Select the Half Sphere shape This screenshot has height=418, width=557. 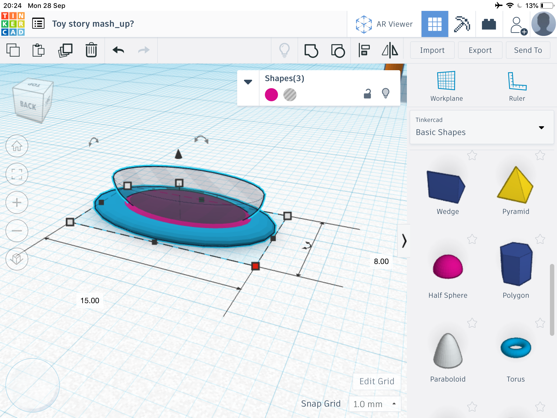(x=448, y=276)
